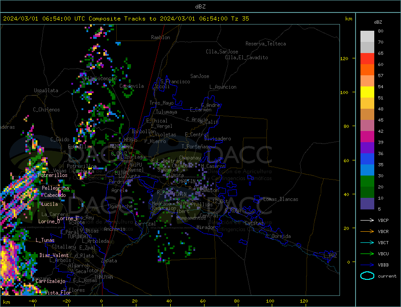Click the 'Ugarteche' map label

[120, 206]
